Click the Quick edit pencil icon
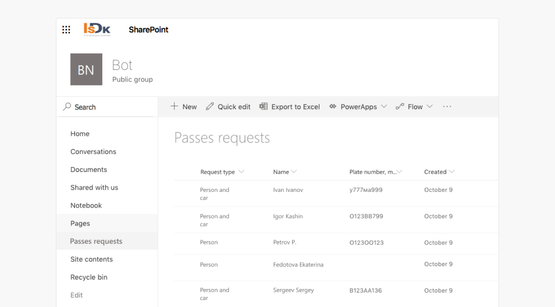 click(x=210, y=106)
